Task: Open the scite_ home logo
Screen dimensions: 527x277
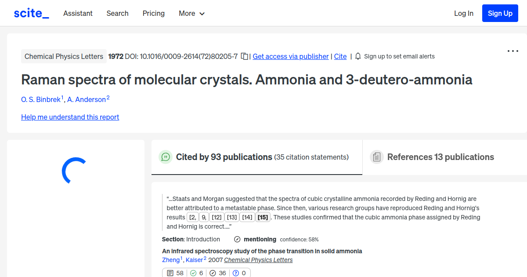Action: click(x=31, y=13)
